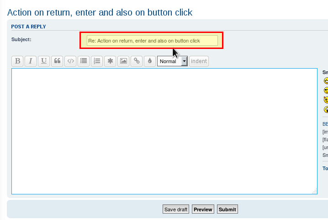Insert an ordered numbered list
Viewport: 328px width, 220px height.
tap(97, 61)
